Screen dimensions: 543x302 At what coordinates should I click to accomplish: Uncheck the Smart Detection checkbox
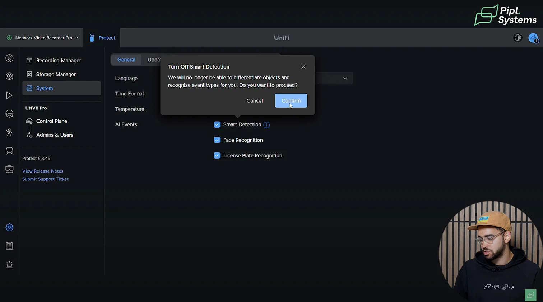217,124
